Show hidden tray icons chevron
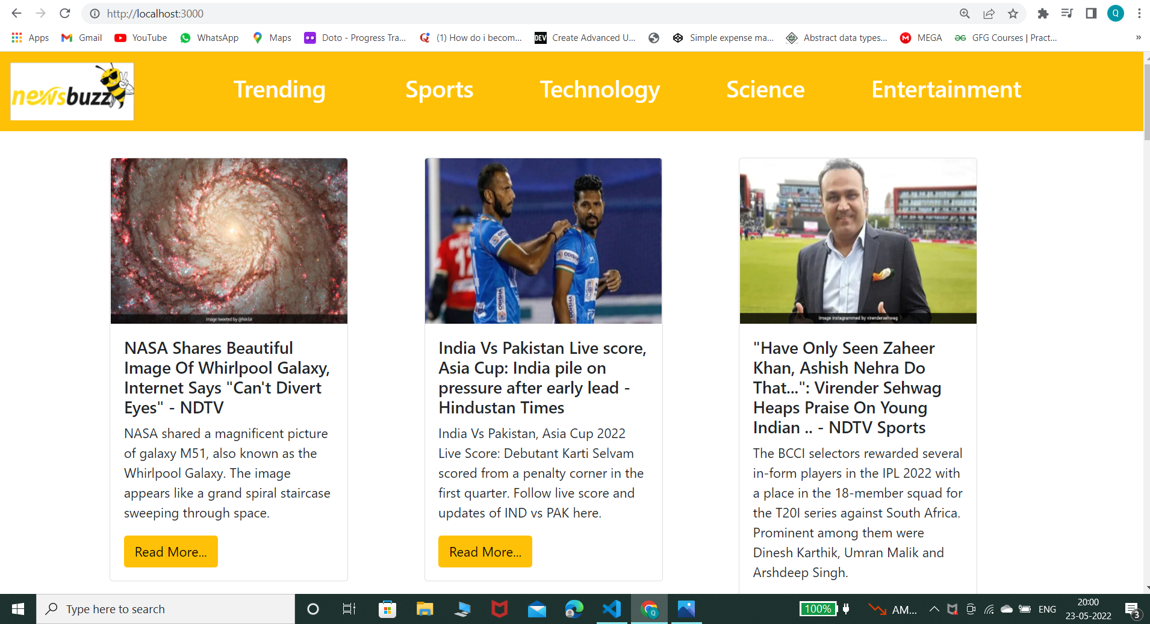Screen dimensions: 1150x624 (x=934, y=609)
